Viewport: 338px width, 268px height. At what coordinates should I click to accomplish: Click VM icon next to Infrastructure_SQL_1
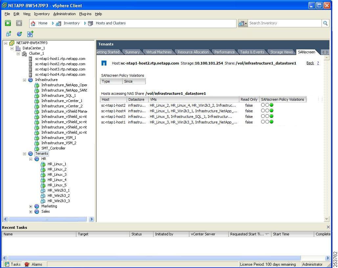(37, 96)
